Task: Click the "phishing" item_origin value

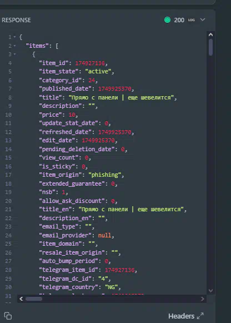Action: [105, 175]
